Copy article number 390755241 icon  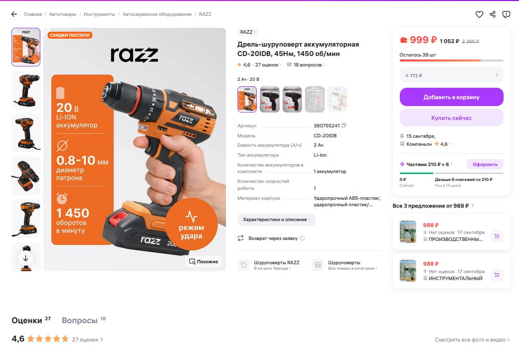344,125
